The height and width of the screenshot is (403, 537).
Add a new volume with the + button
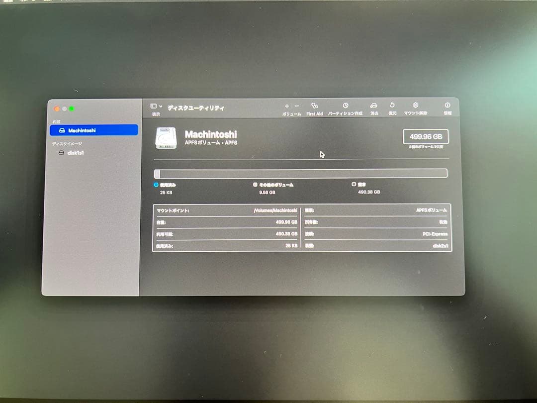(287, 106)
